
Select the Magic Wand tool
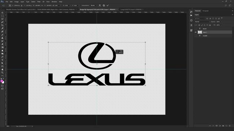(x=2, y=22)
